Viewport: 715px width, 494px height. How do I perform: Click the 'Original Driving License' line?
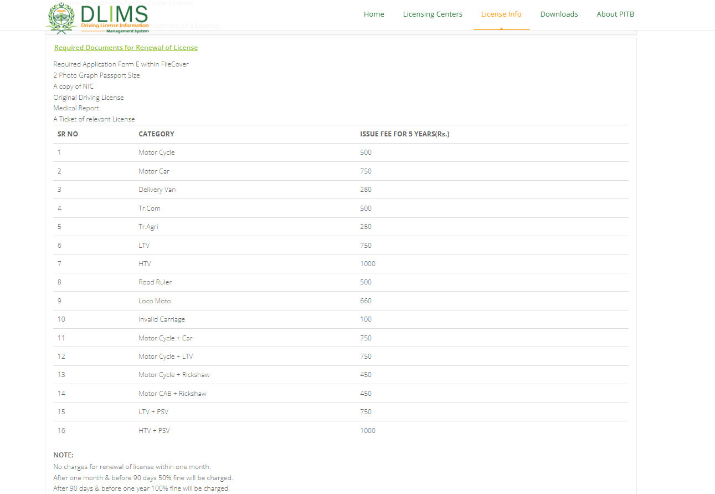pos(89,98)
